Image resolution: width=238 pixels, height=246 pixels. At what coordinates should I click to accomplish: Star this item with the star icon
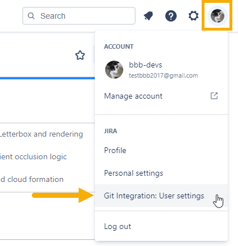tap(80, 56)
